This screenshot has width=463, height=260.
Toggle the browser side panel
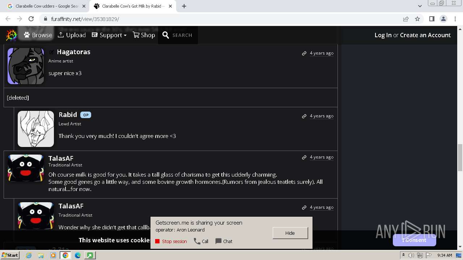pos(432,19)
